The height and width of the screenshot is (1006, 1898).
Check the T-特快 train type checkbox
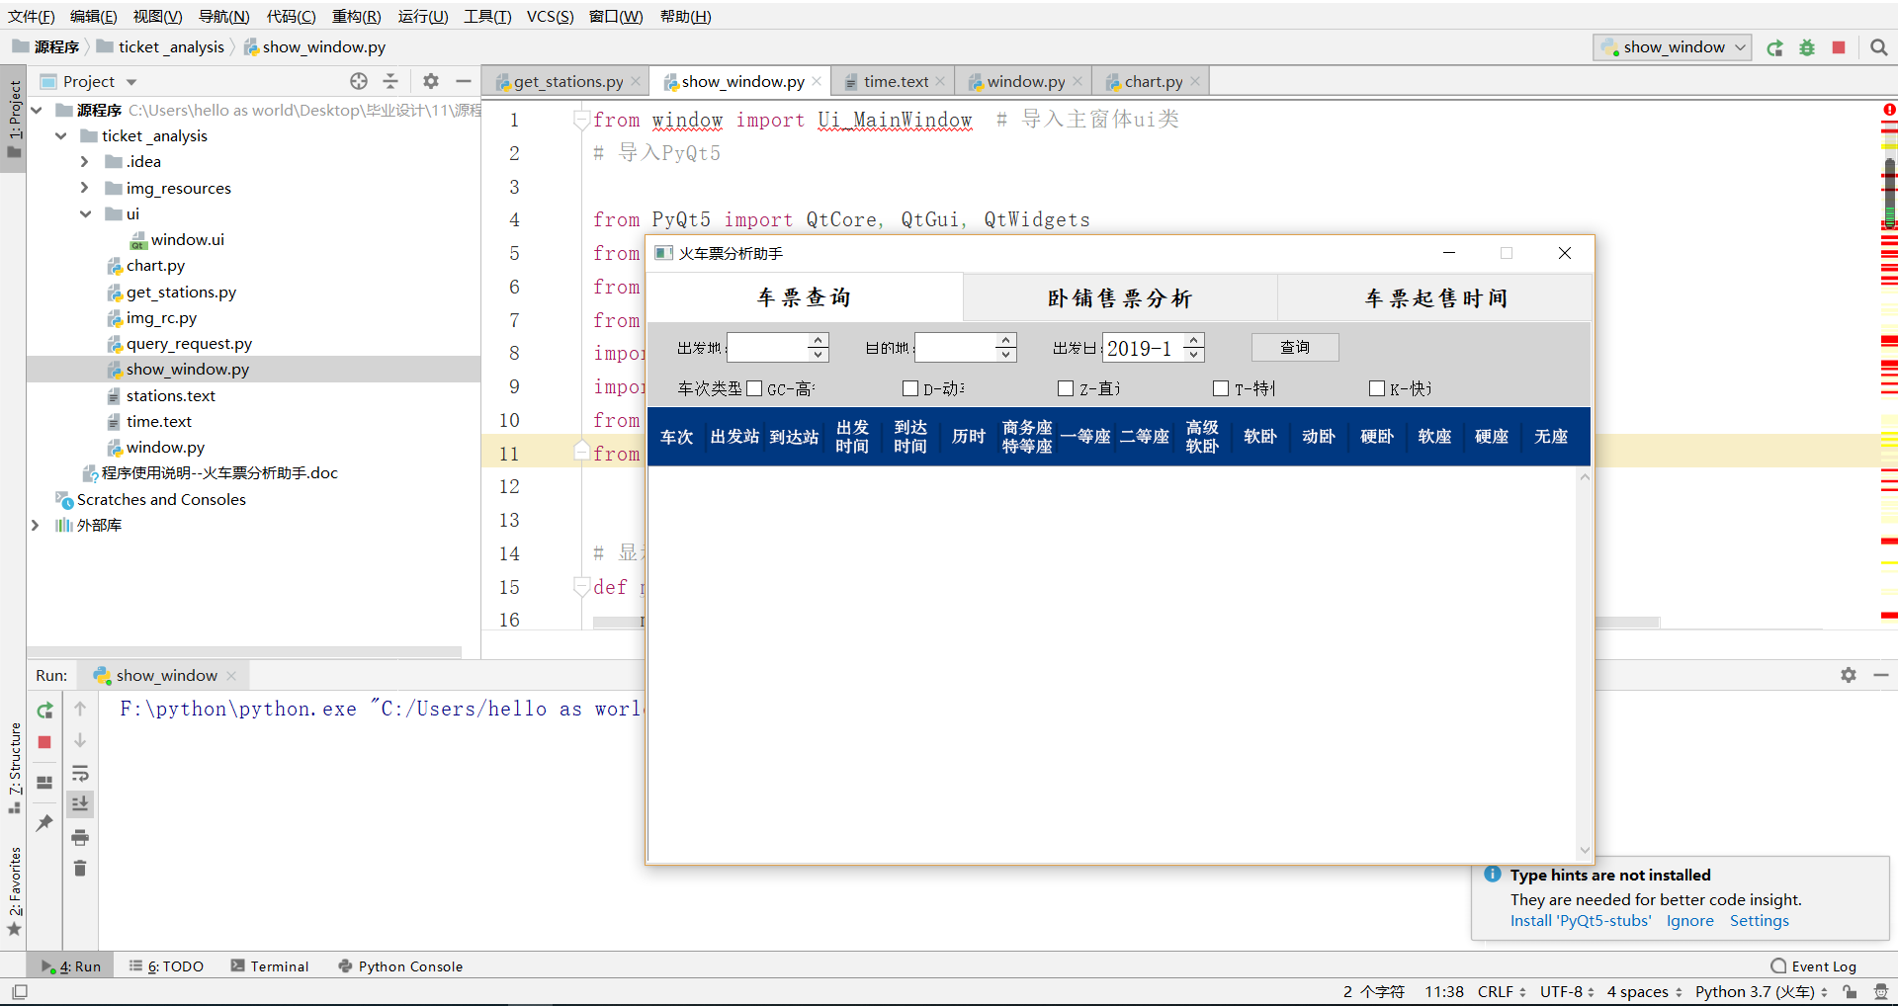[x=1221, y=388]
